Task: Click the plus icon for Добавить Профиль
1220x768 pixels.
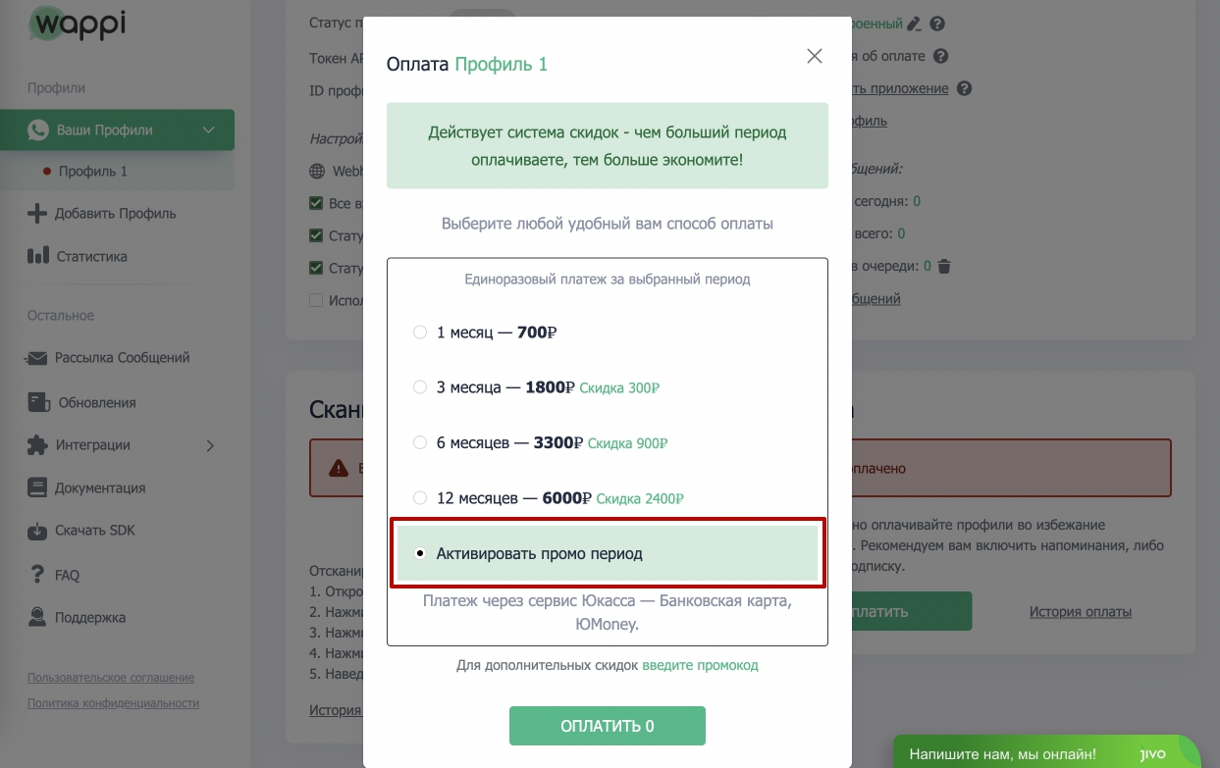Action: (37, 213)
